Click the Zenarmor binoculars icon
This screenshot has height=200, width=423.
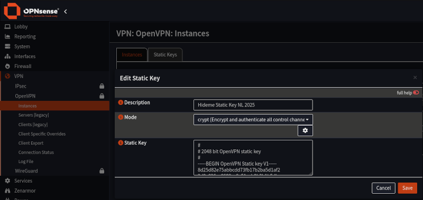[7, 191]
